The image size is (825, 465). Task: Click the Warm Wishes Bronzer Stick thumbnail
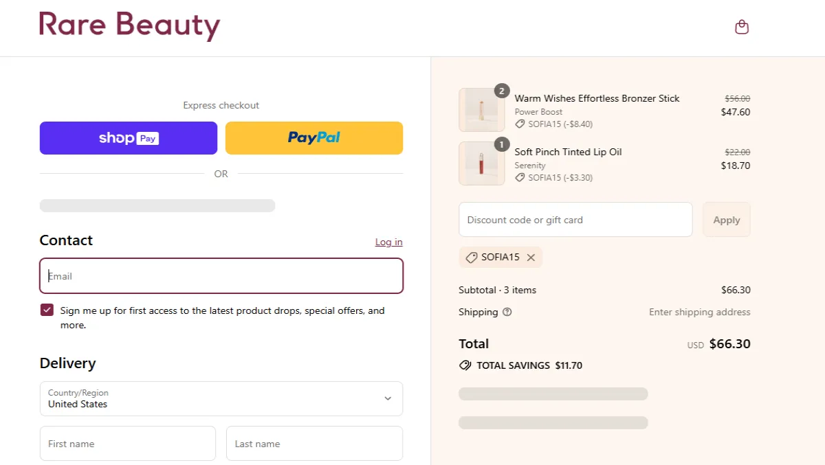point(481,110)
